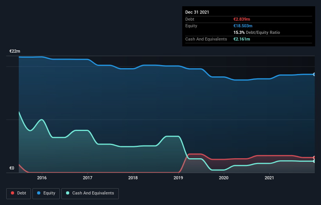Viewport: 321px width, 205px height.
Task: Click the 15.3% Debt/Equity Ratio text
Action: tap(257, 32)
